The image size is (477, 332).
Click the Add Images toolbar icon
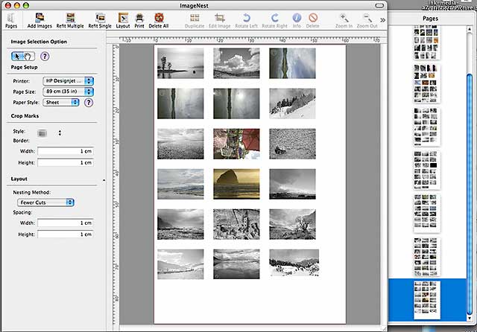[x=40, y=20]
